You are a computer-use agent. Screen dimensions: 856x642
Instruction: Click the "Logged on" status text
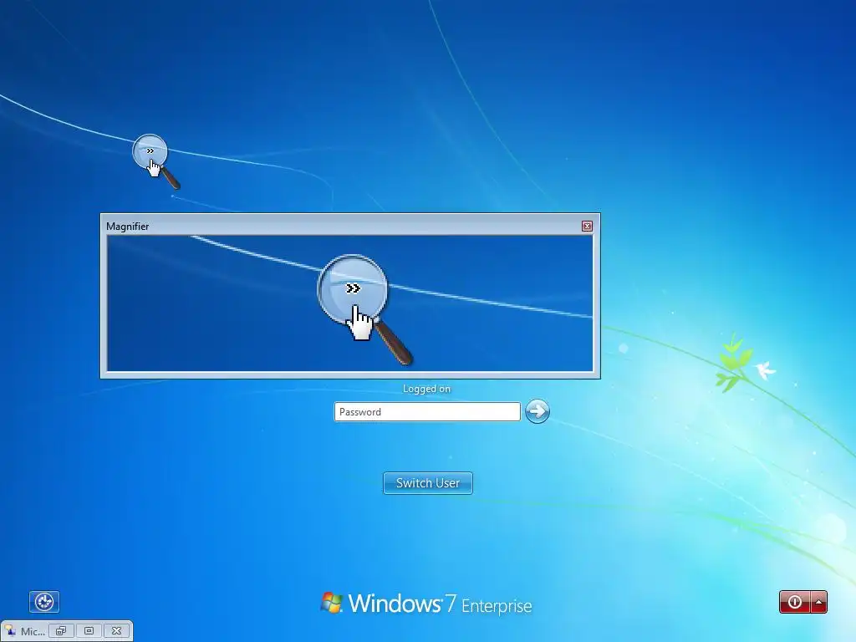[427, 389]
